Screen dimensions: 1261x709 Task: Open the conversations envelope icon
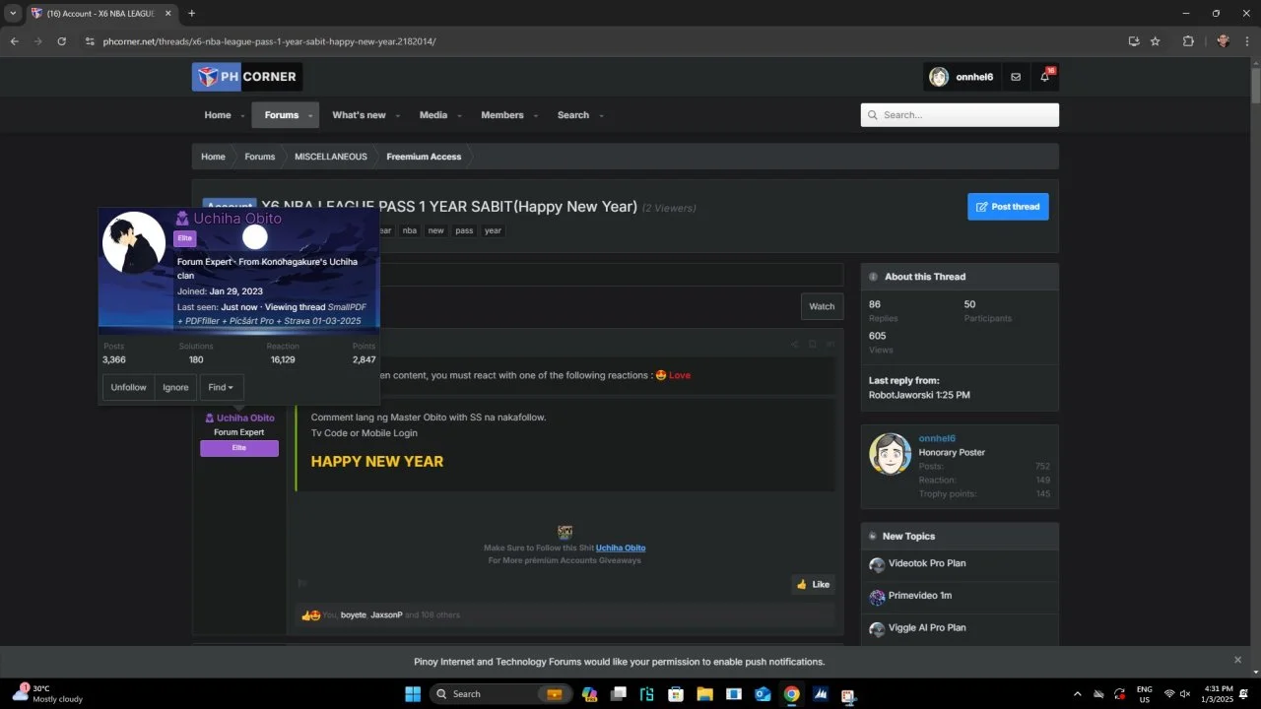point(1016,77)
